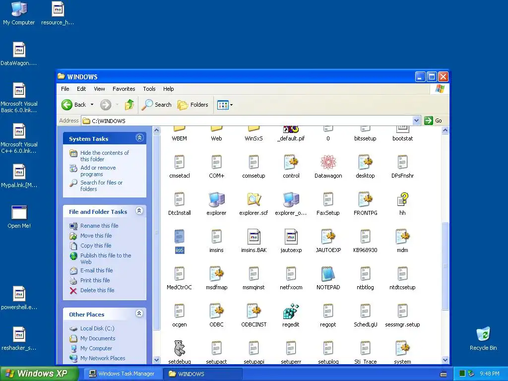
Task: Collapse the System Tasks panel
Action: [x=139, y=138]
